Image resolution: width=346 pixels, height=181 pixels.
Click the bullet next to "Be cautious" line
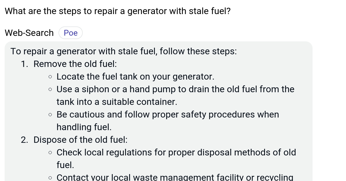pyautogui.click(x=50, y=114)
